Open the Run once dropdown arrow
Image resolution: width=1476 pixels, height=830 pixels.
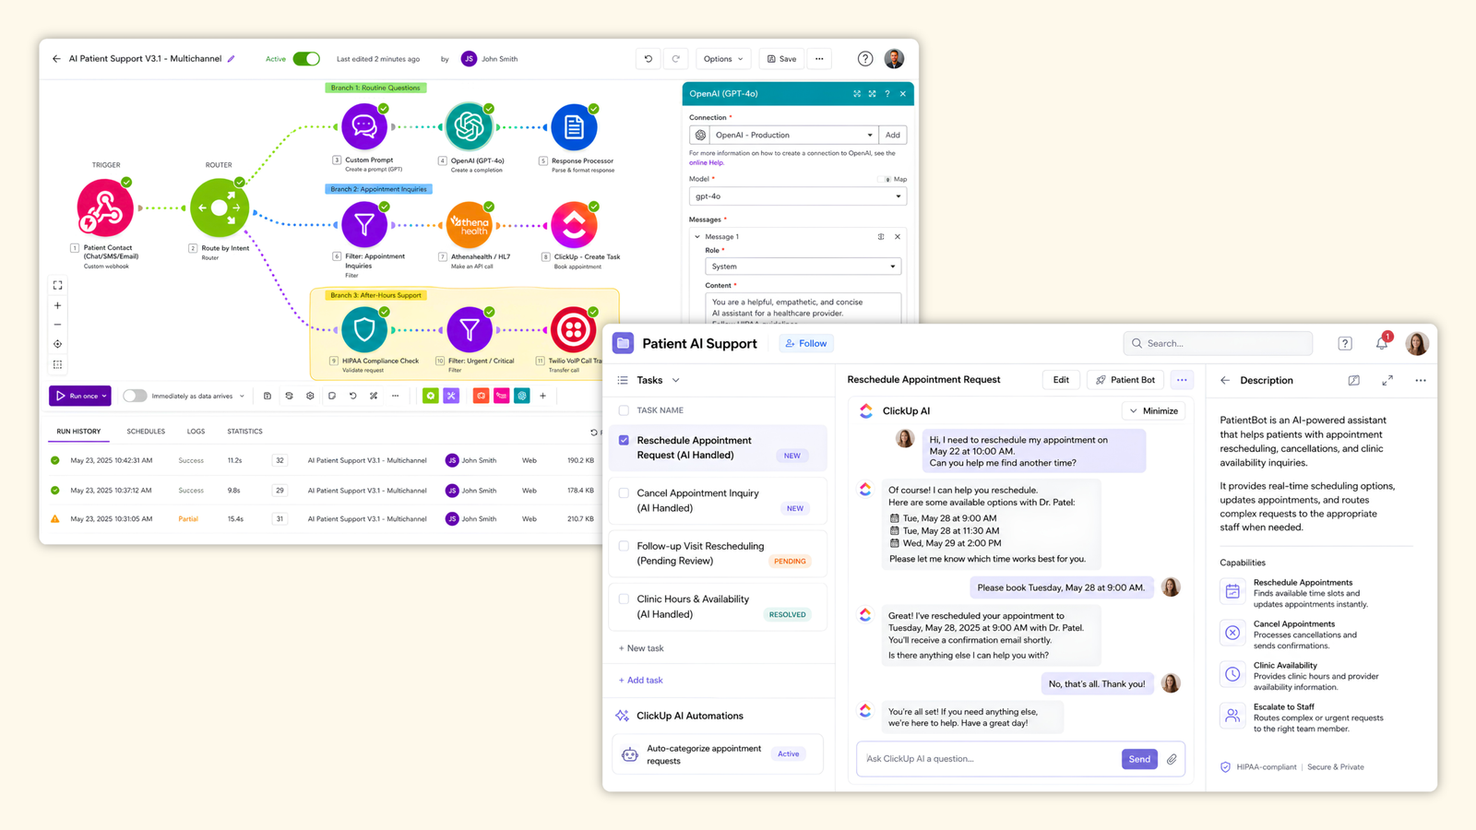point(104,396)
